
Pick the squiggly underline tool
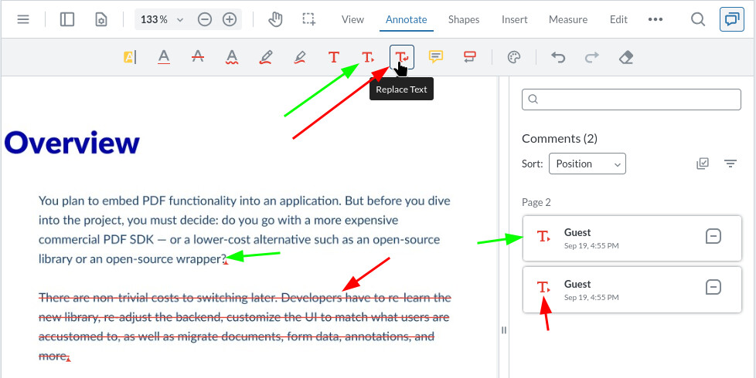click(x=232, y=57)
